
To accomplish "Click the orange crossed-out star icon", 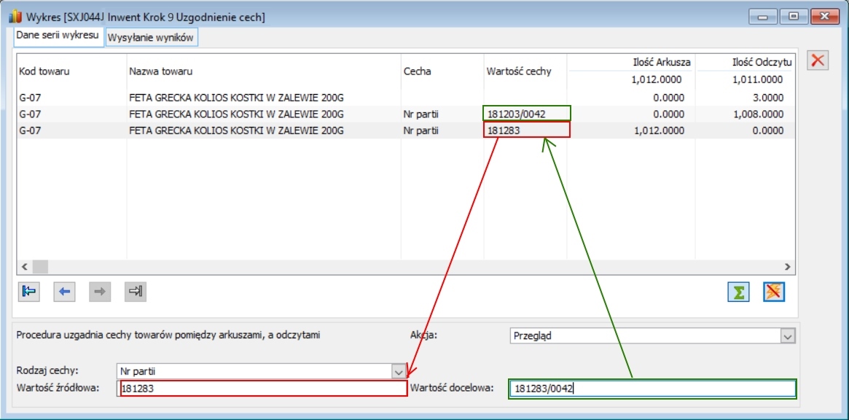I will [774, 292].
